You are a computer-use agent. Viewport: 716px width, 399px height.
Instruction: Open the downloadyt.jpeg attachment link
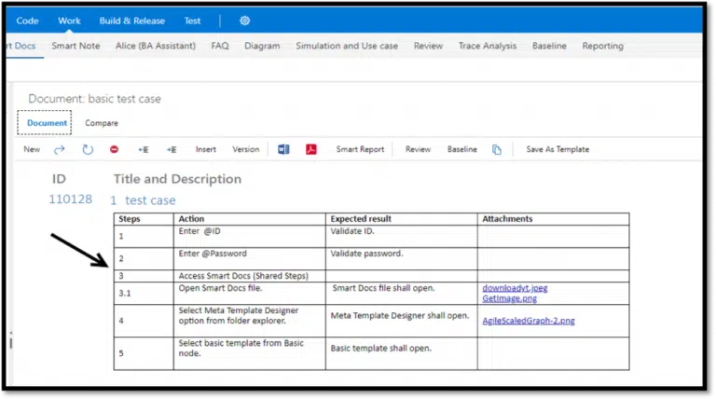pos(515,288)
